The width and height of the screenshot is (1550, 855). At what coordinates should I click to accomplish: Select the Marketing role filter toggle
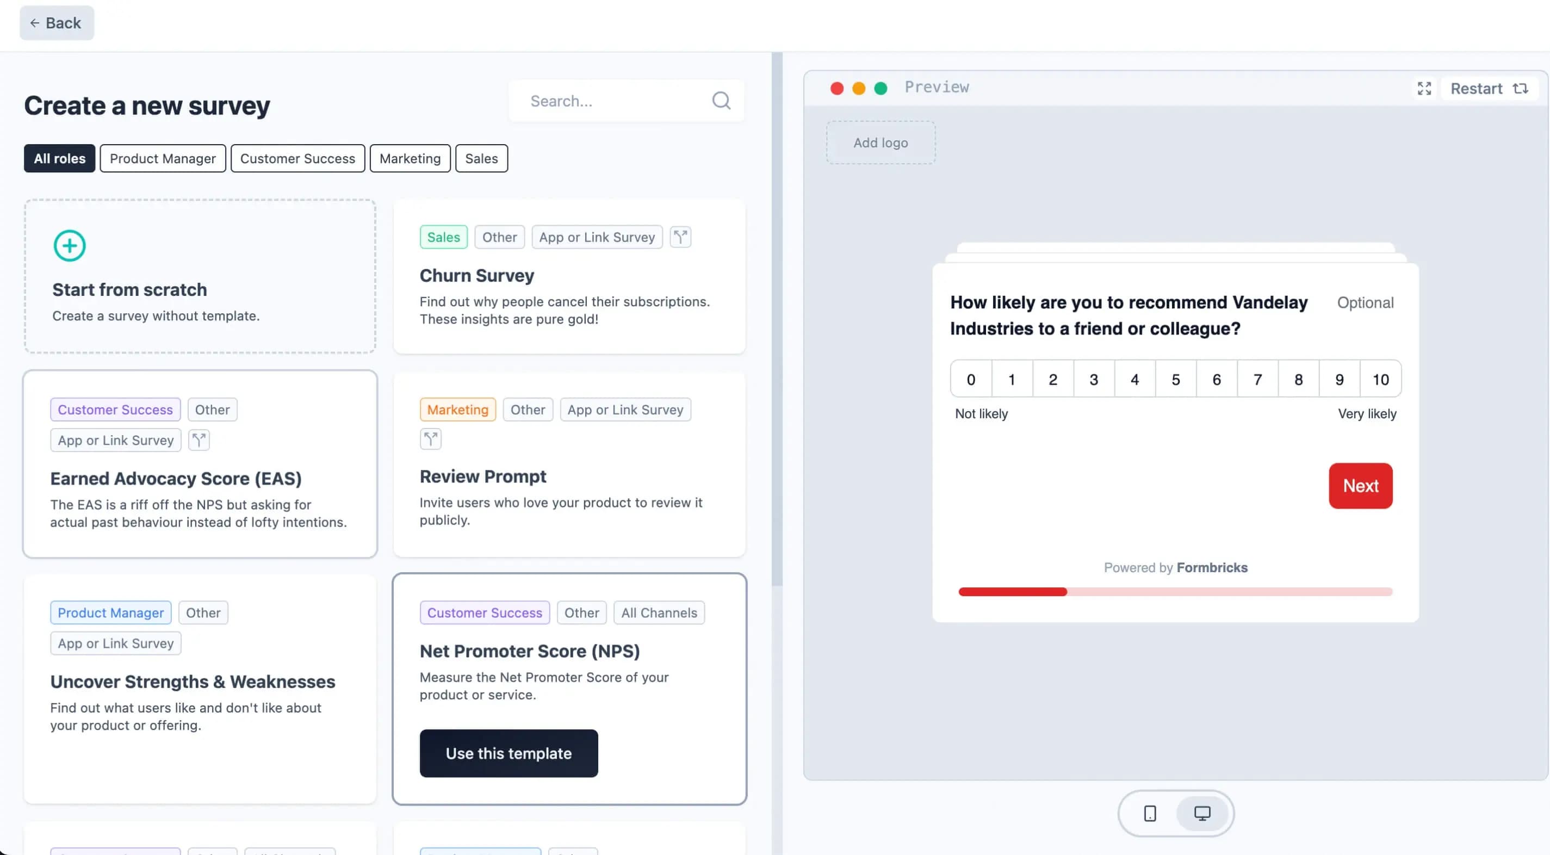(x=411, y=158)
